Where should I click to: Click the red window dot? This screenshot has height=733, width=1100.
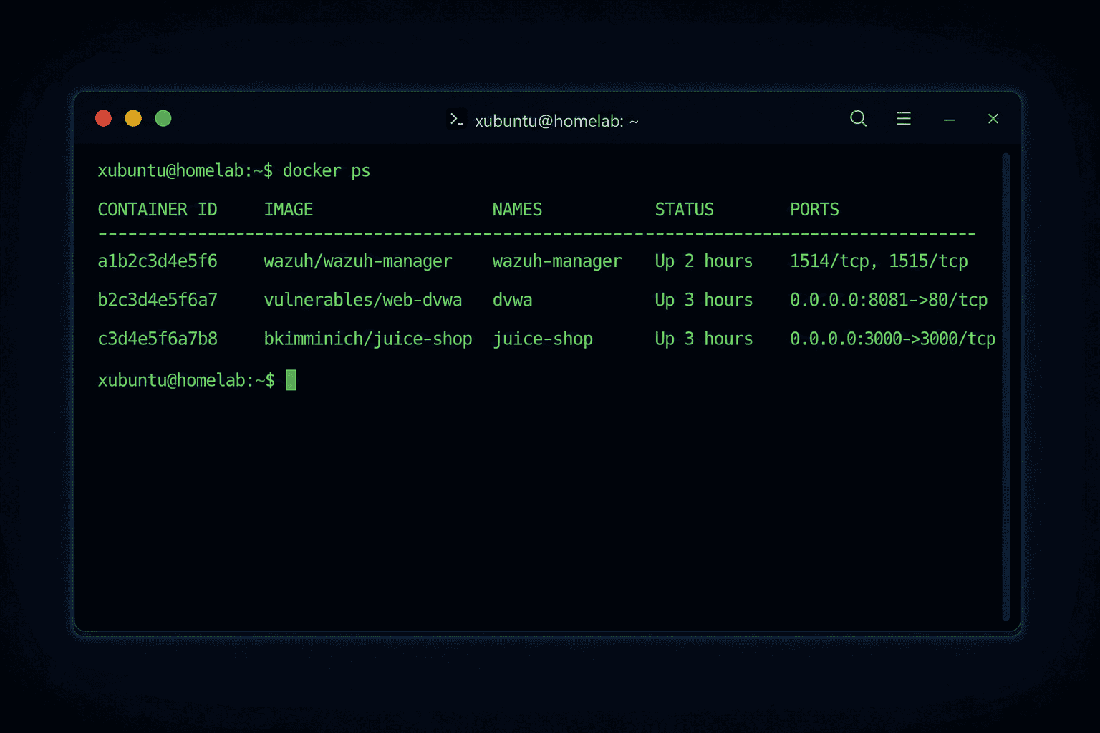(x=104, y=118)
